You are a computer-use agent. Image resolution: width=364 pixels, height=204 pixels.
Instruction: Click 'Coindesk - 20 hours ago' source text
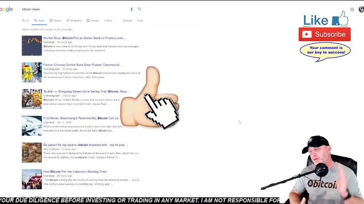pos(58,176)
